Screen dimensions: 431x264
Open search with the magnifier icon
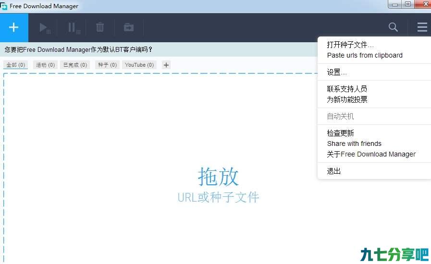393,27
